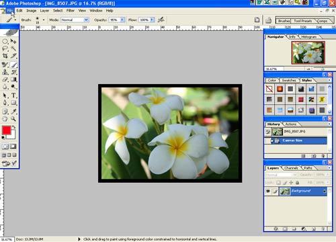The height and width of the screenshot is (242, 336).
Task: Open the Brush preset picker dropdown
Action: [x=44, y=20]
